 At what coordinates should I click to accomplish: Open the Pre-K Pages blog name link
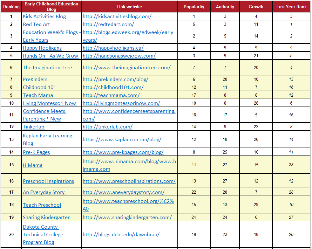click(x=36, y=152)
